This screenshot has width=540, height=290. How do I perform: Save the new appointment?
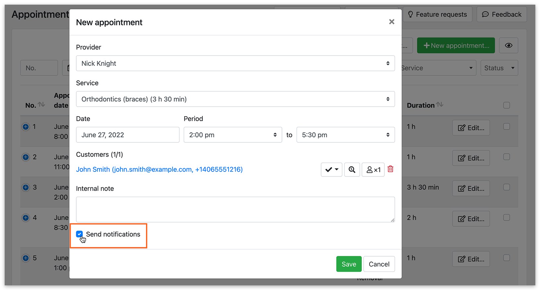(x=349, y=264)
